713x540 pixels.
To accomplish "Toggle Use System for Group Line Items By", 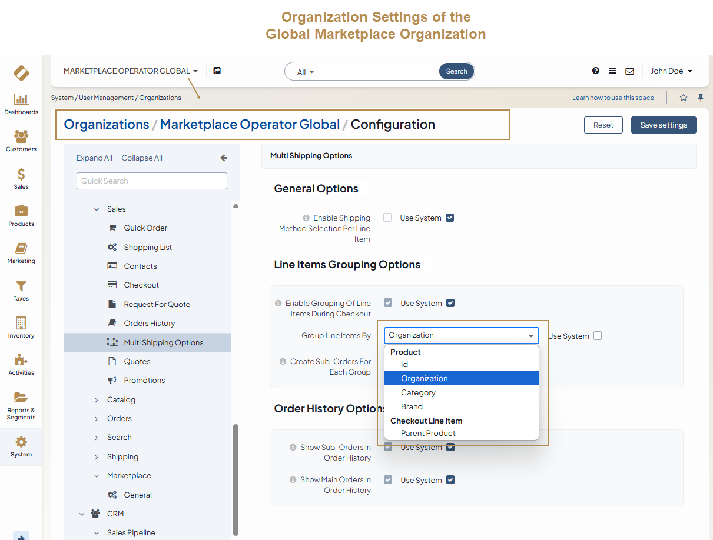I will click(598, 336).
